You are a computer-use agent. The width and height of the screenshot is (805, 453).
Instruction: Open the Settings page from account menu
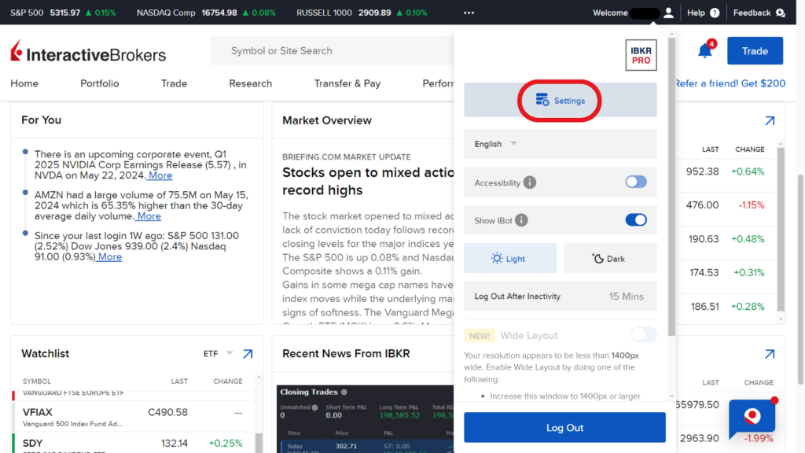(x=560, y=100)
